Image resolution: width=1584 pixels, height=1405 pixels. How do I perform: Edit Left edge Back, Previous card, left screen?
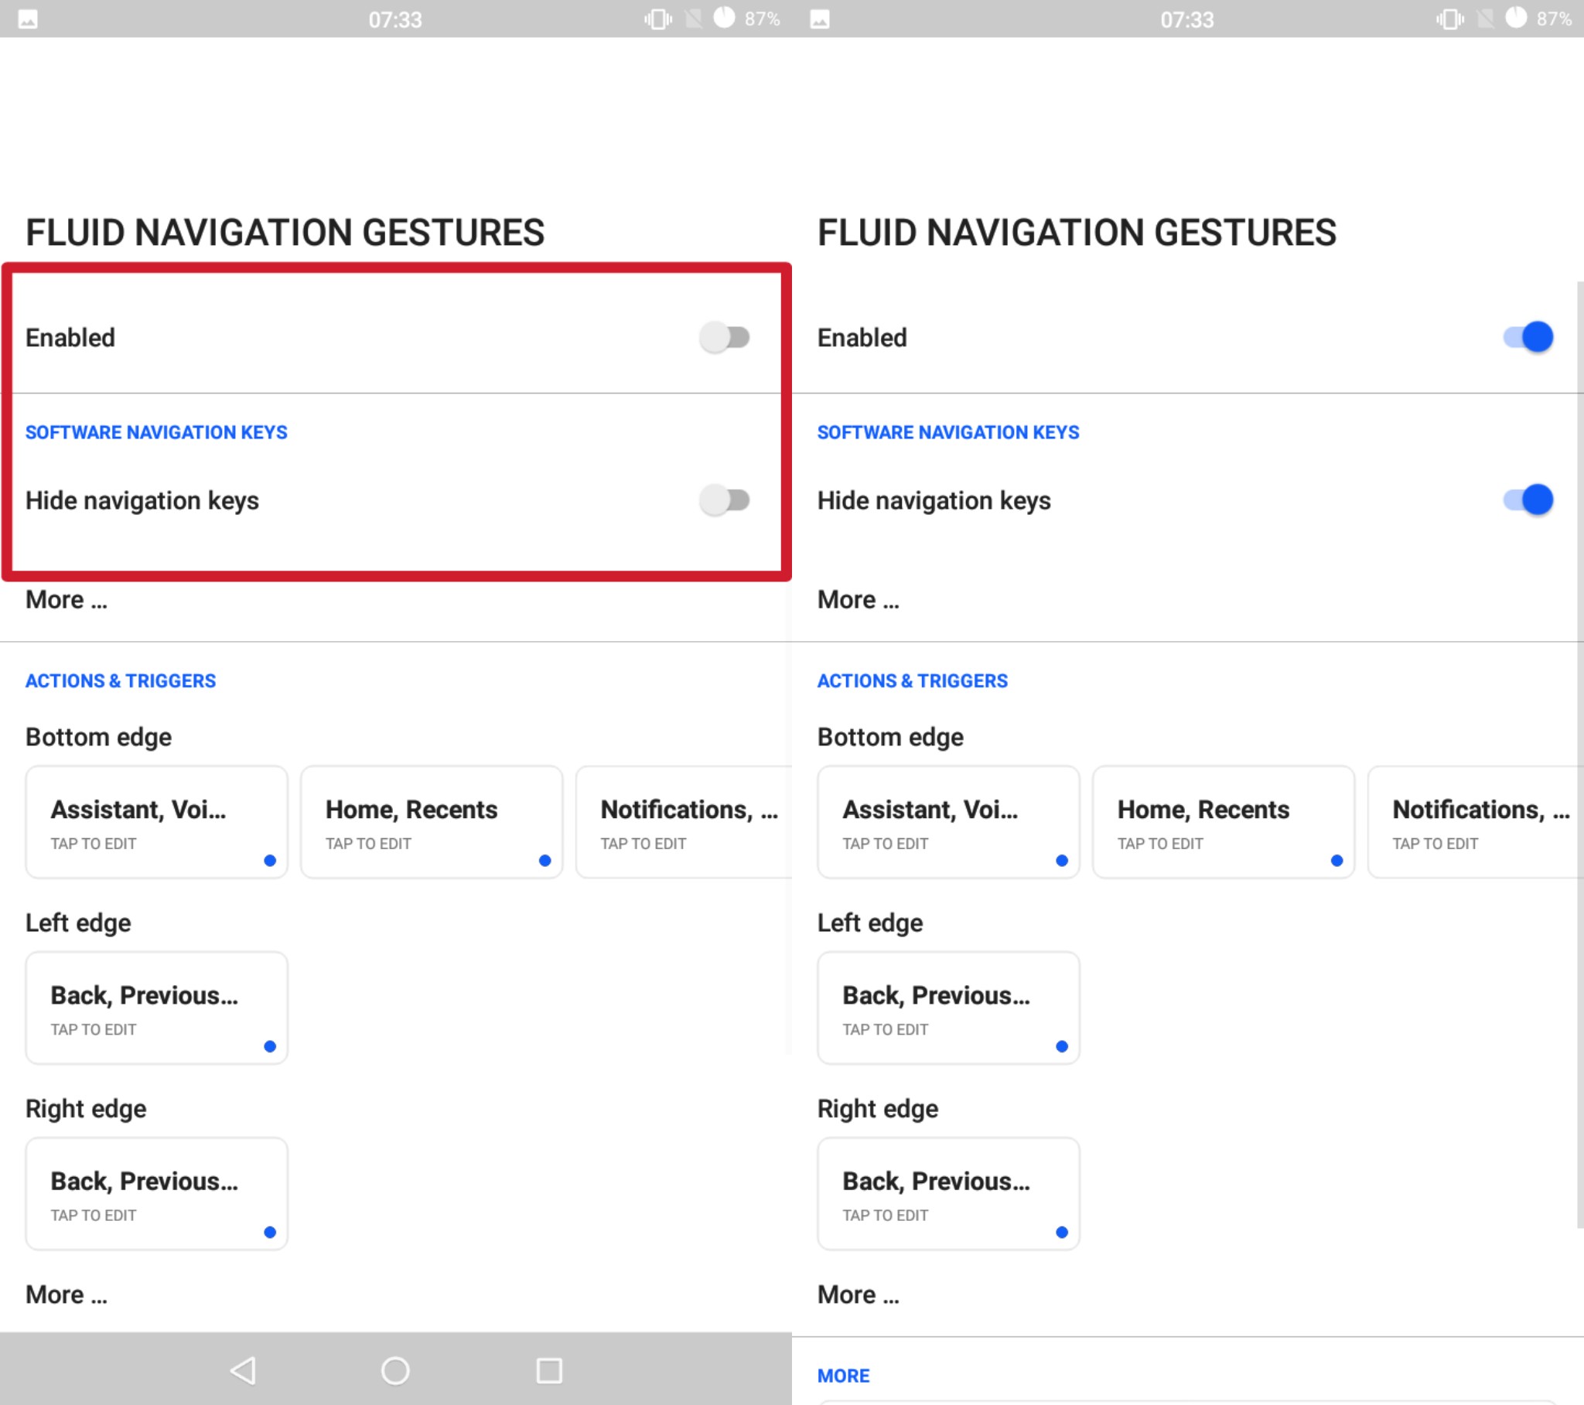click(x=156, y=1008)
